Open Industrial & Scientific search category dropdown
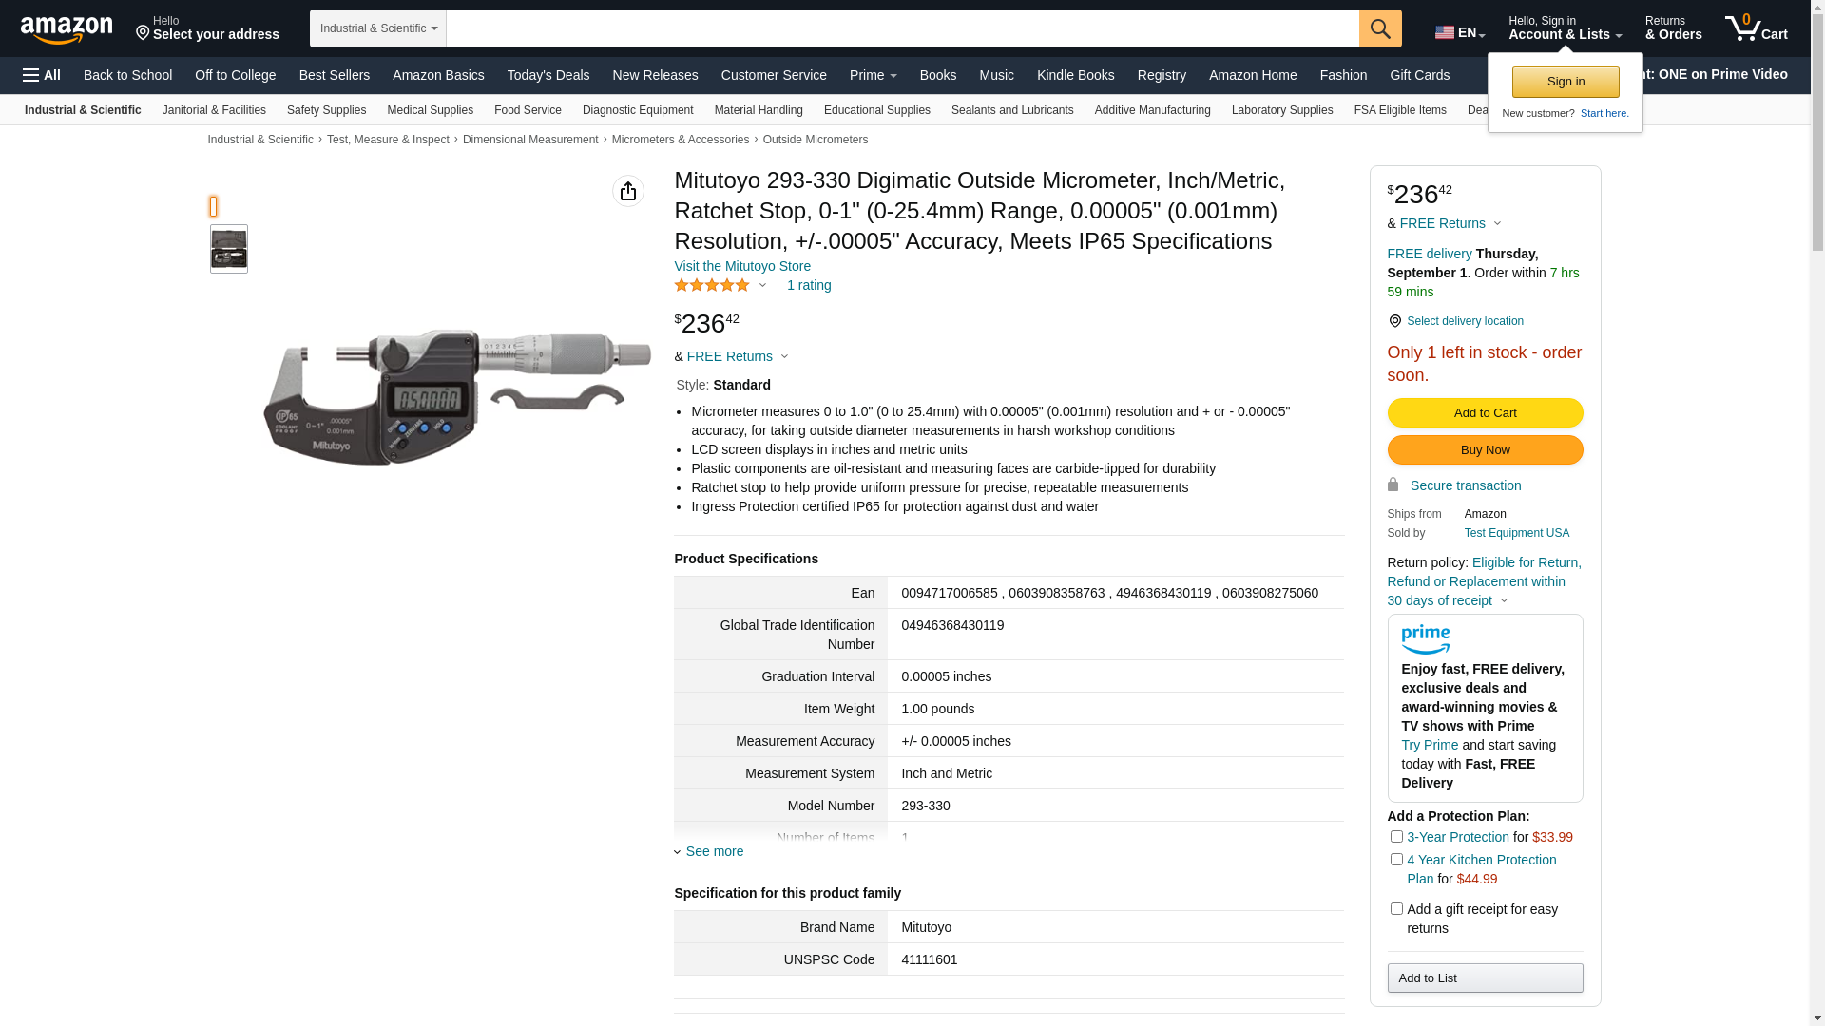The width and height of the screenshot is (1825, 1026). 378,28
